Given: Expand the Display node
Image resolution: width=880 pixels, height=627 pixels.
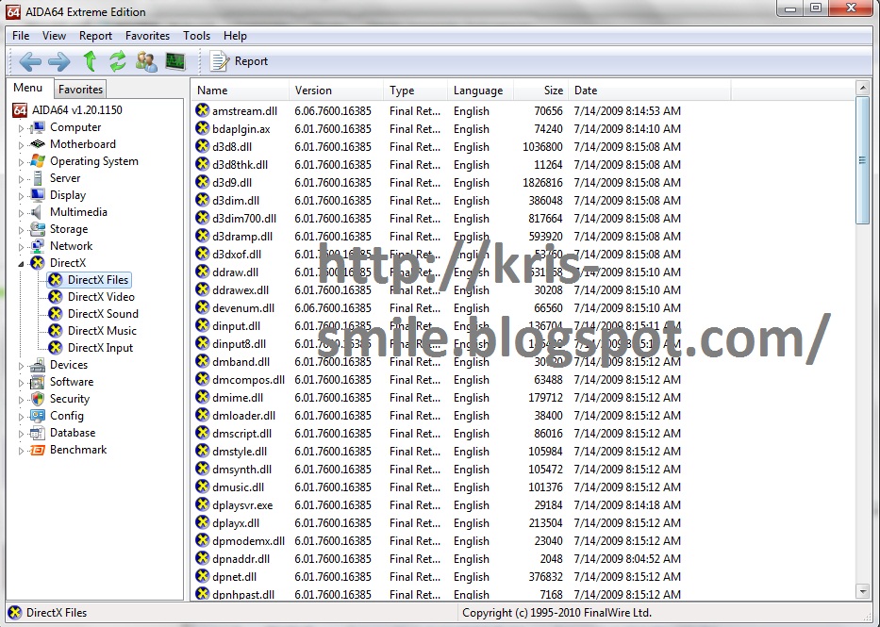Looking at the screenshot, I should tap(21, 196).
